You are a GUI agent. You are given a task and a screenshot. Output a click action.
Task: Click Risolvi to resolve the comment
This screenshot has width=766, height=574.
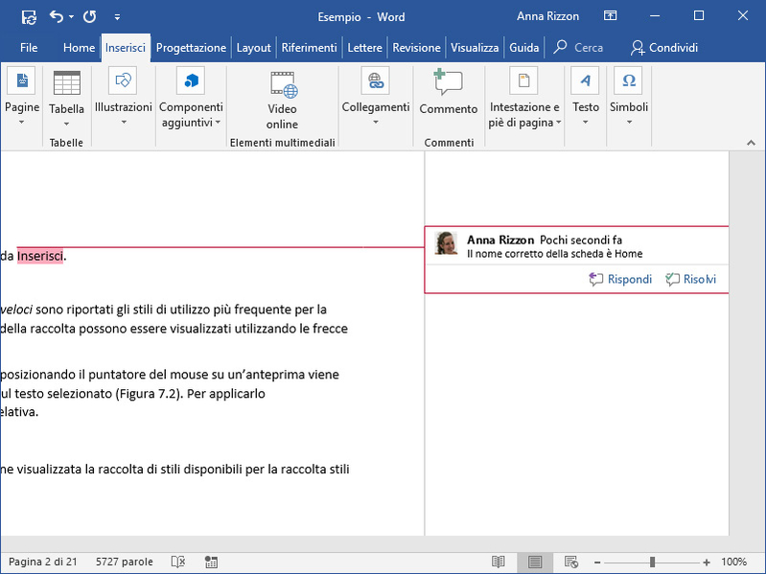point(691,279)
